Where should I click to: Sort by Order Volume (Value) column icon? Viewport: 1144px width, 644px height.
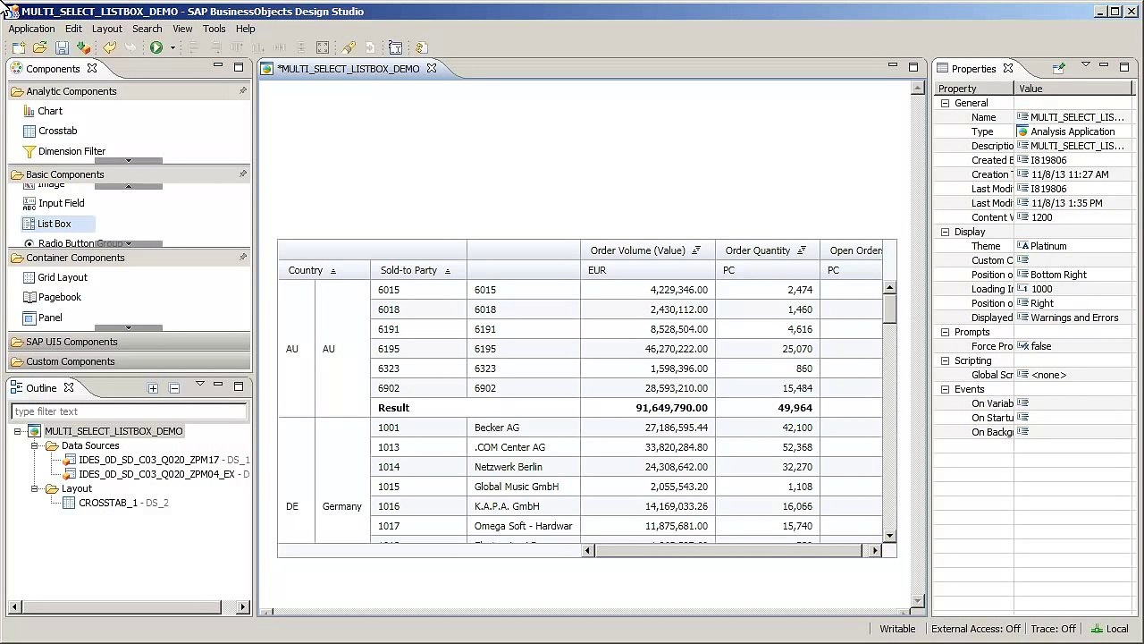[696, 250]
